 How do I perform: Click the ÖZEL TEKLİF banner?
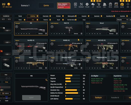pos(64,5)
